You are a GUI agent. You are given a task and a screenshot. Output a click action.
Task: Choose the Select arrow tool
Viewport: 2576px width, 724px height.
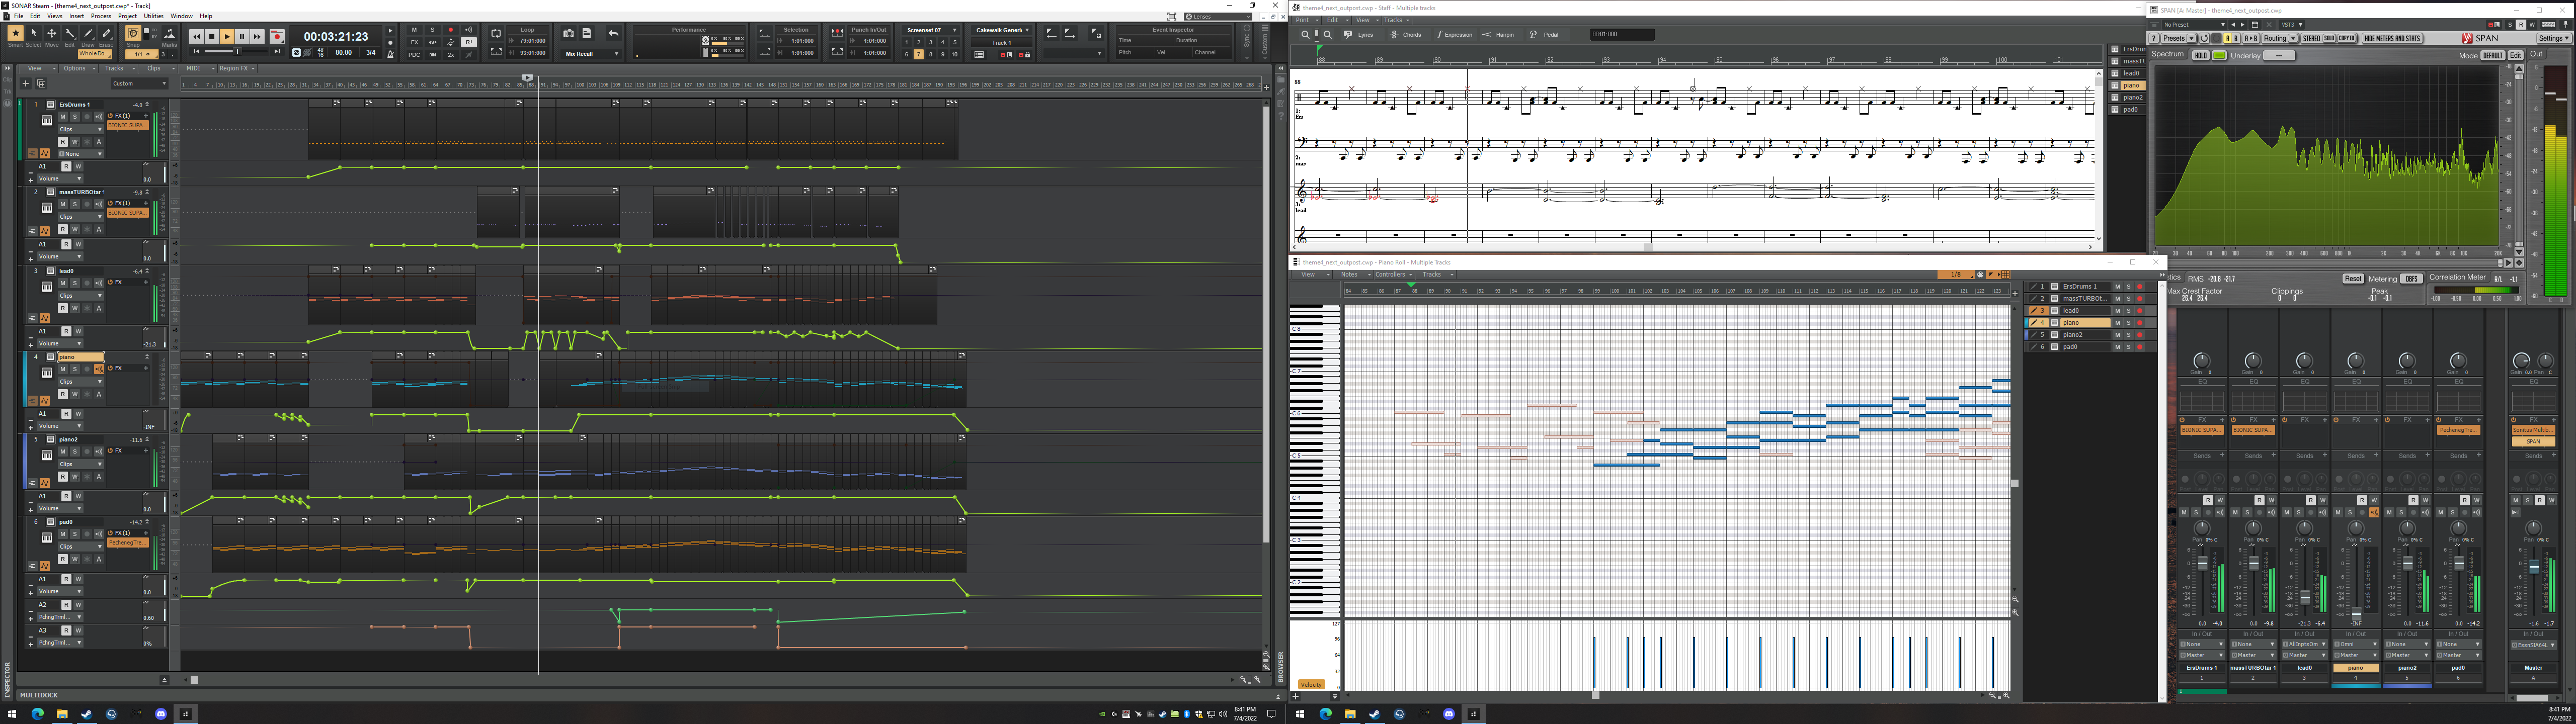34,34
